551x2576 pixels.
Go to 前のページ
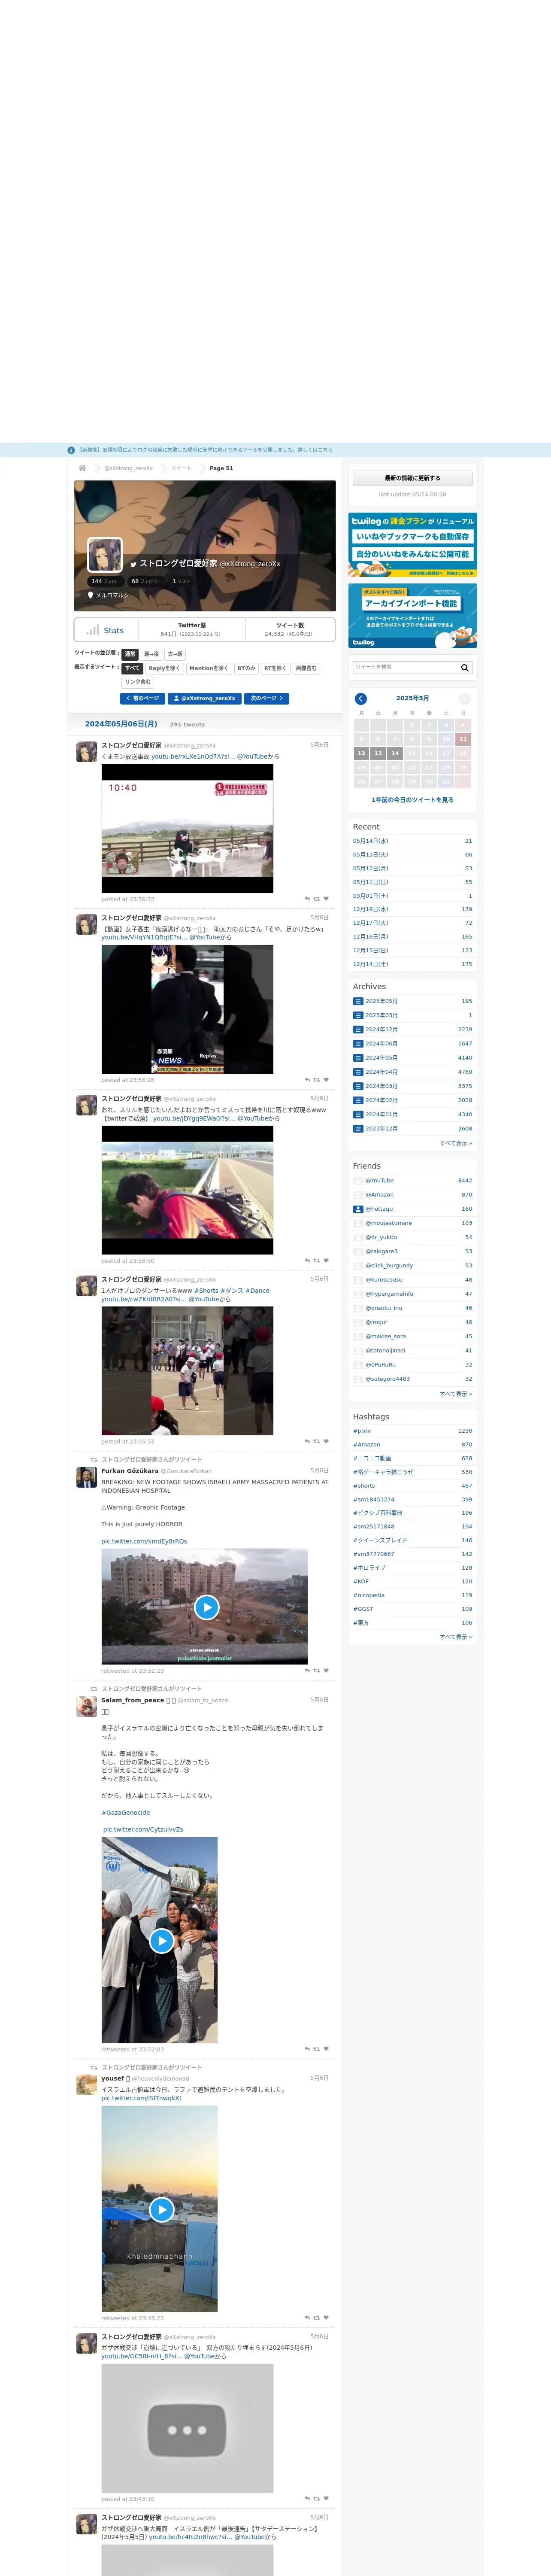pyautogui.click(x=142, y=698)
